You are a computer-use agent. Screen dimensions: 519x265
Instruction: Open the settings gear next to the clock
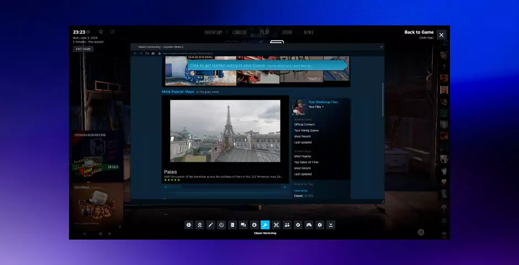click(101, 32)
